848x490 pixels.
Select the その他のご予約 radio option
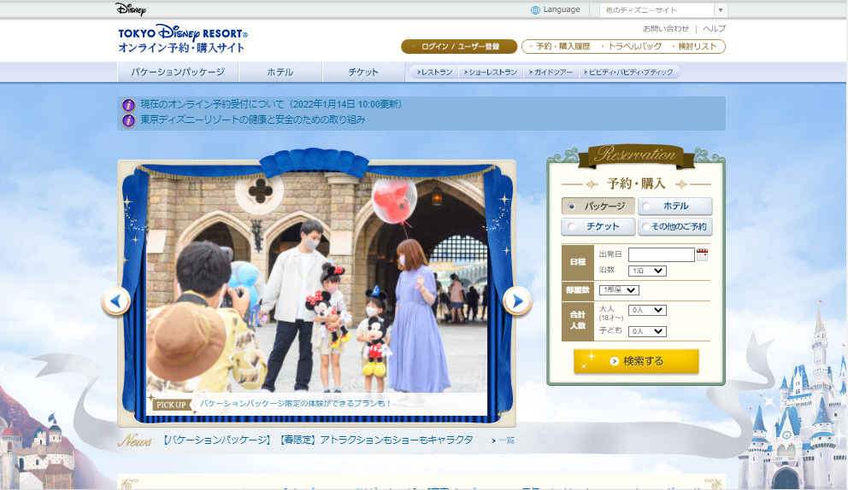(x=675, y=227)
